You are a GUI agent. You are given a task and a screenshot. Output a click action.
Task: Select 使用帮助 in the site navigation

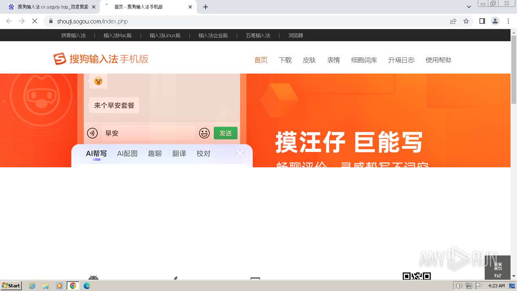(x=438, y=60)
